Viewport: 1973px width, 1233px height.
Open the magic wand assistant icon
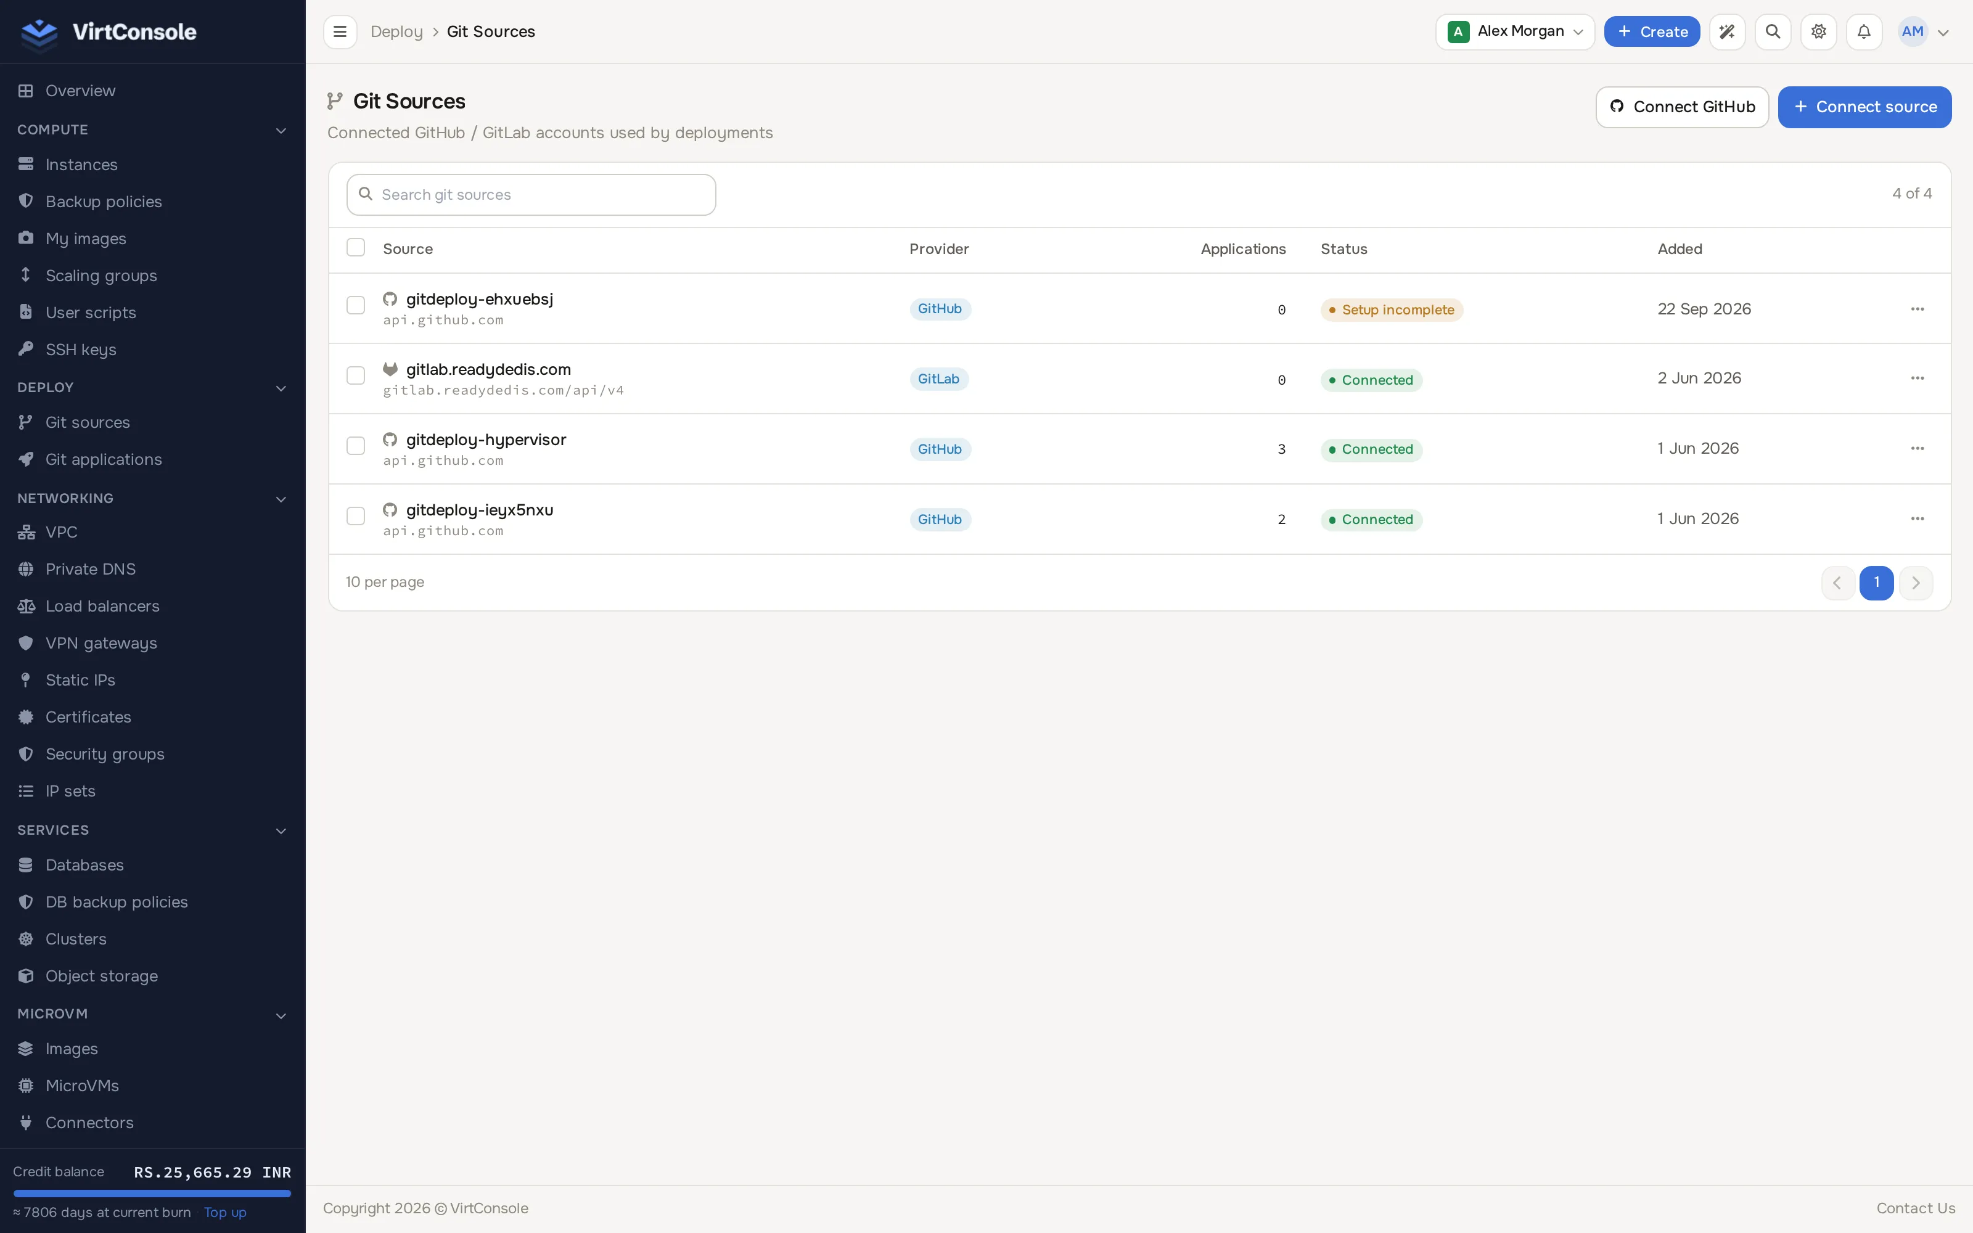1727,32
